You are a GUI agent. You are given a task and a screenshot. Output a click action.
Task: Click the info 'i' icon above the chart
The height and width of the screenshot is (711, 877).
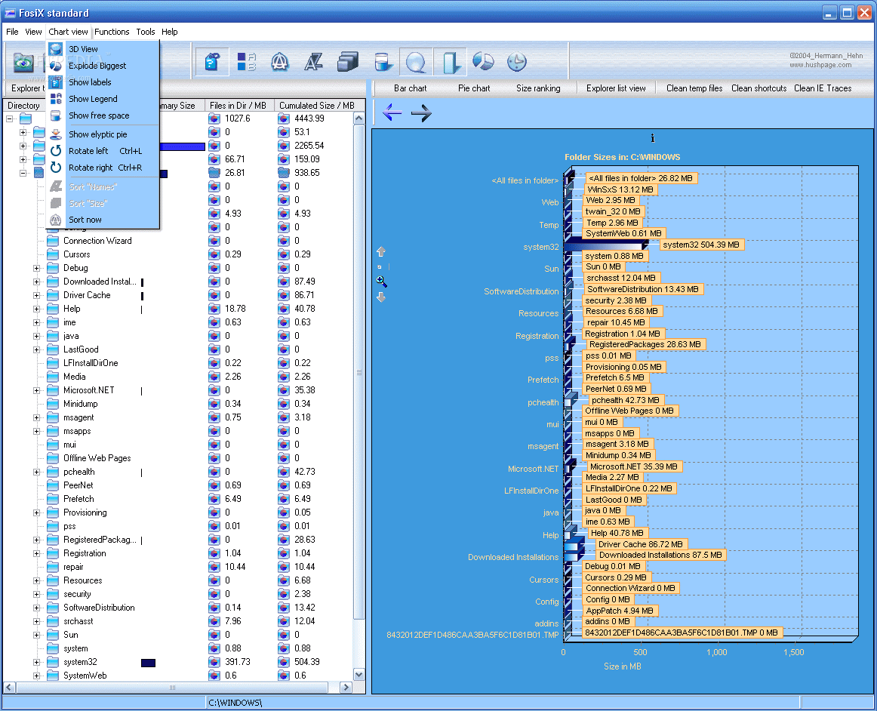652,138
